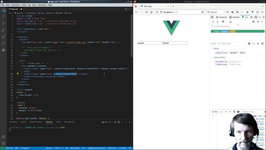This screenshot has height=150, width=266.
Task: Split the terminal panel
Action: point(115,122)
